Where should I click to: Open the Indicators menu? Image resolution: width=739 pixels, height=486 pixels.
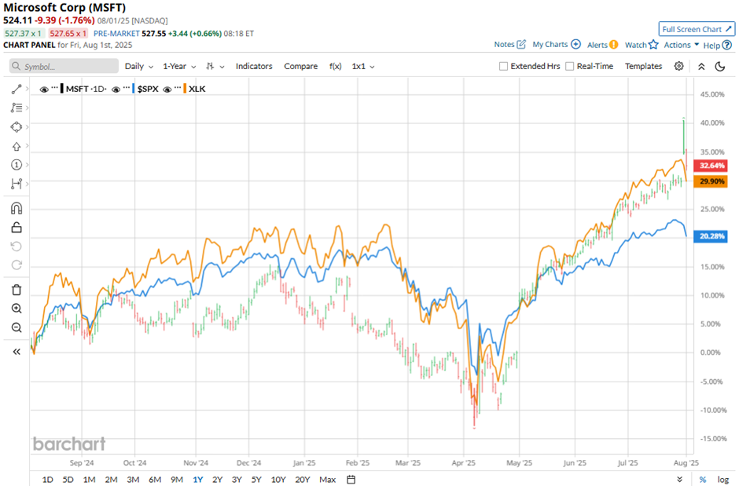click(254, 66)
